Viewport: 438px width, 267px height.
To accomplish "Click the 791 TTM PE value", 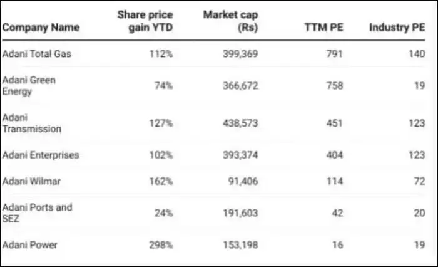I will 334,54.
